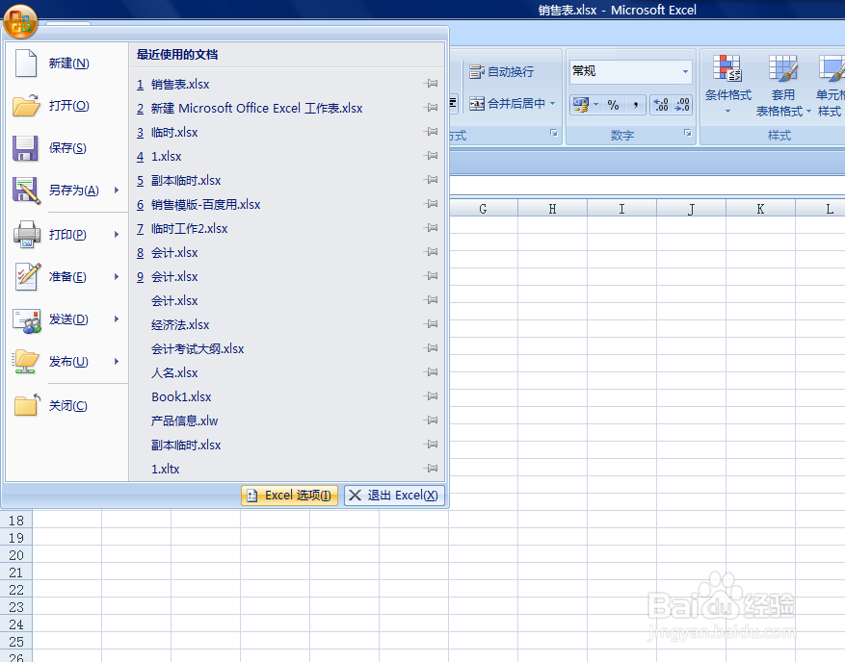
Task: Open recent document 人名.xlsx
Action: coord(287,372)
